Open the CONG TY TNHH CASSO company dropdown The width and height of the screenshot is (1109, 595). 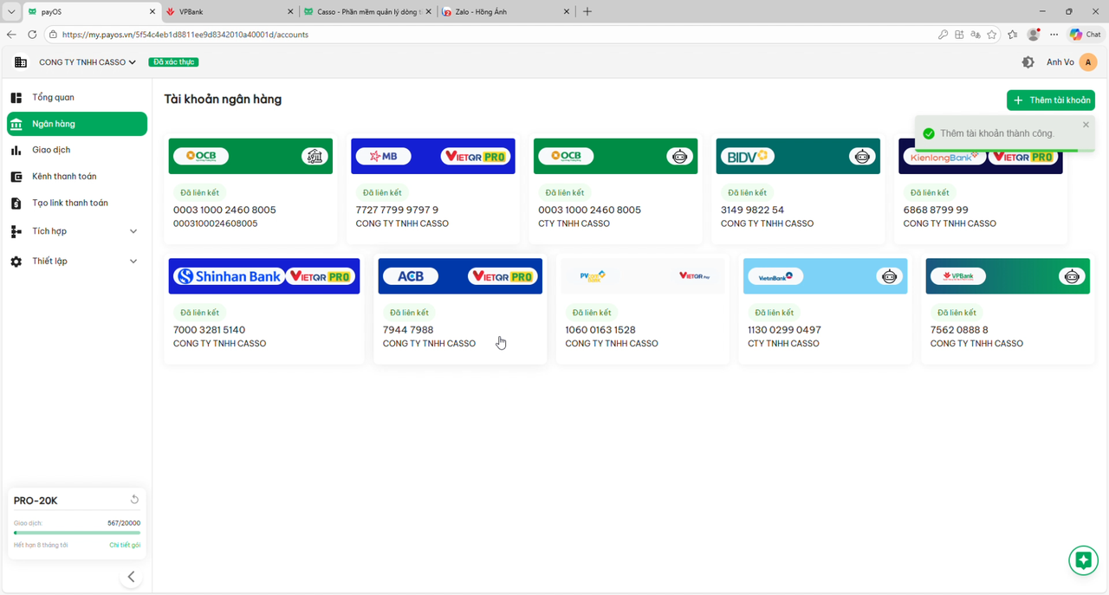click(87, 61)
